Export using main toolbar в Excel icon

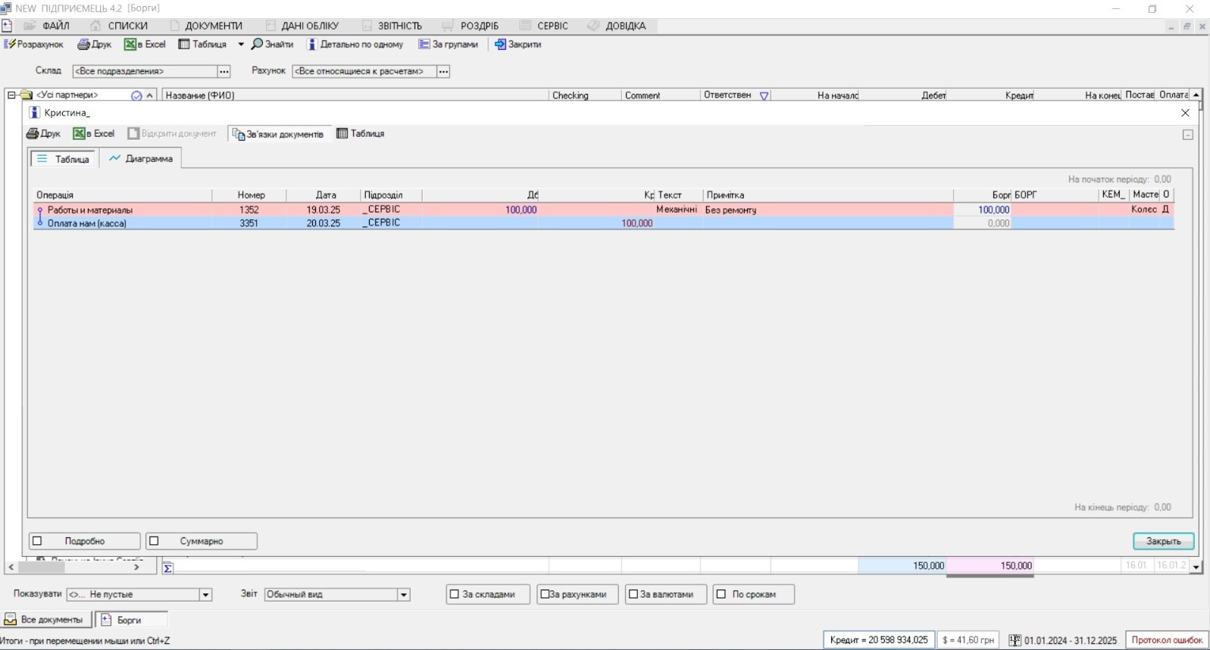point(130,45)
